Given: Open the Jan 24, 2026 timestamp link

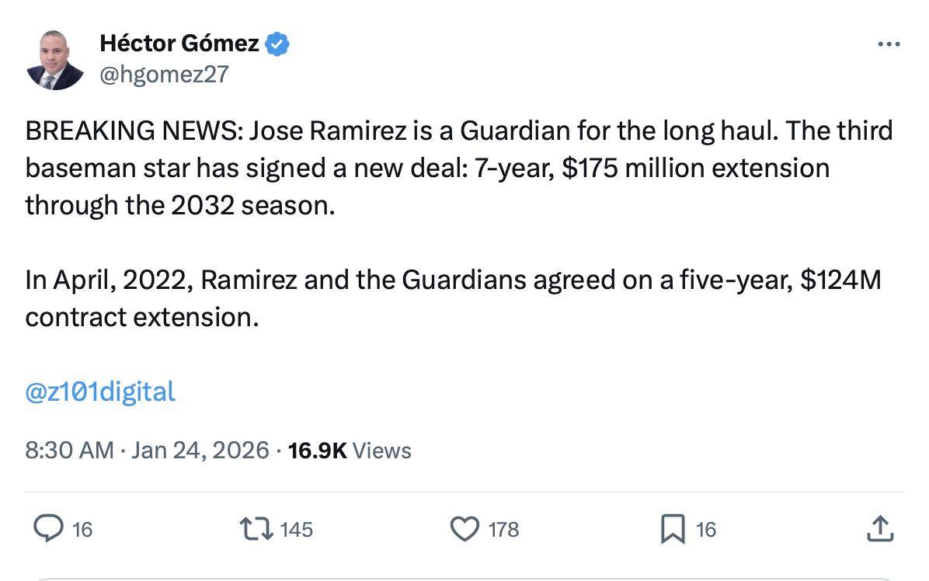Looking at the screenshot, I should [200, 450].
